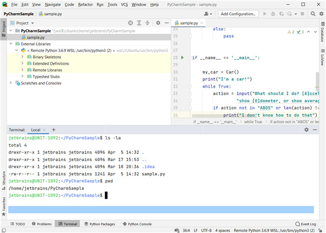Click Collapse All icon in Project panel

pos(147,23)
